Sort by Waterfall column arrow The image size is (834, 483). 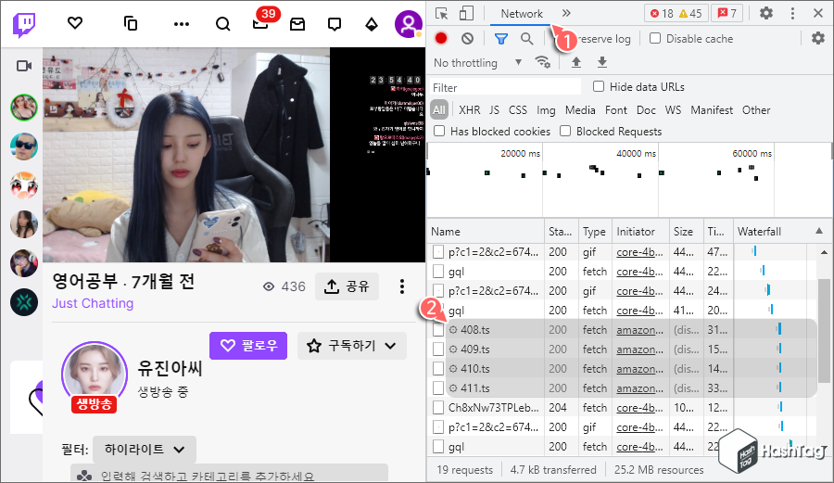(819, 231)
